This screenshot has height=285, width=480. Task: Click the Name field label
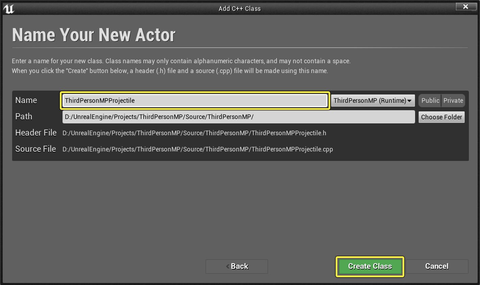(x=26, y=100)
